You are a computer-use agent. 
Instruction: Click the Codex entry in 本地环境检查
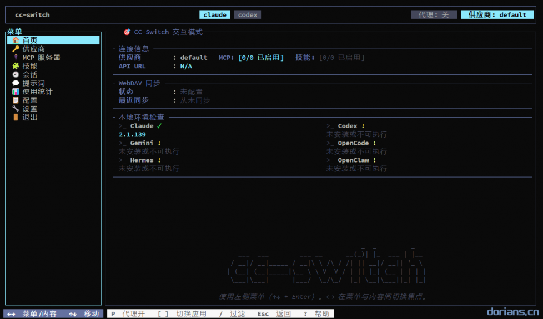pos(345,126)
